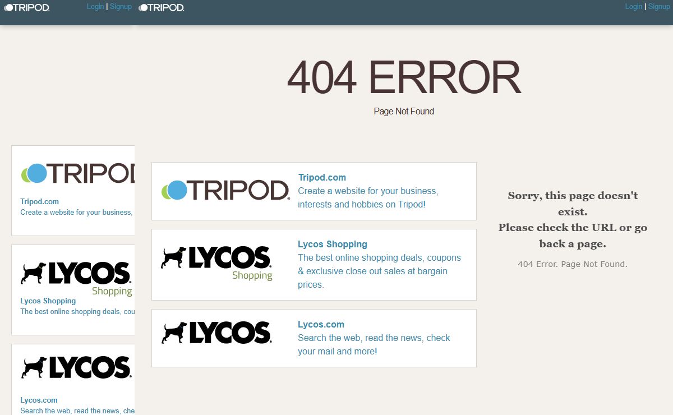Click Signup in the main page header
Image resolution: width=673 pixels, height=415 pixels.
point(659,7)
